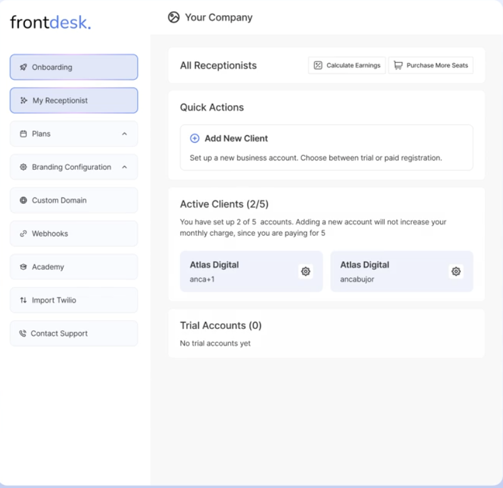The image size is (503, 488).
Task: Click the Import Twilio arrows icon
Action: (23, 301)
